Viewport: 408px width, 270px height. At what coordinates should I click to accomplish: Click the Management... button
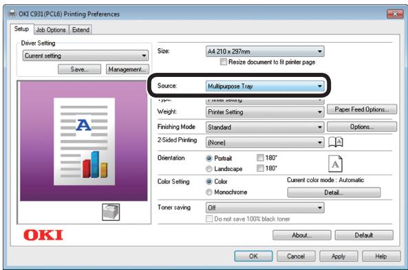click(127, 69)
